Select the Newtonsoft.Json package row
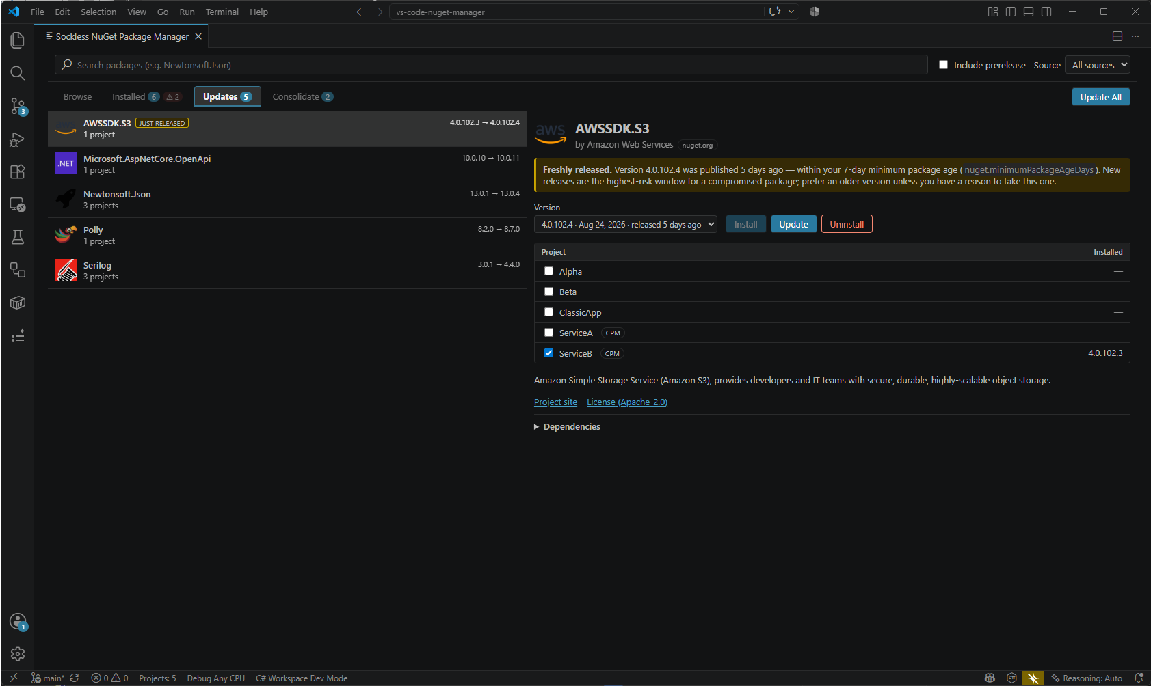The width and height of the screenshot is (1151, 686). point(287,200)
